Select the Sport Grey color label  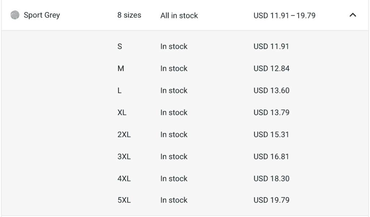(42, 15)
